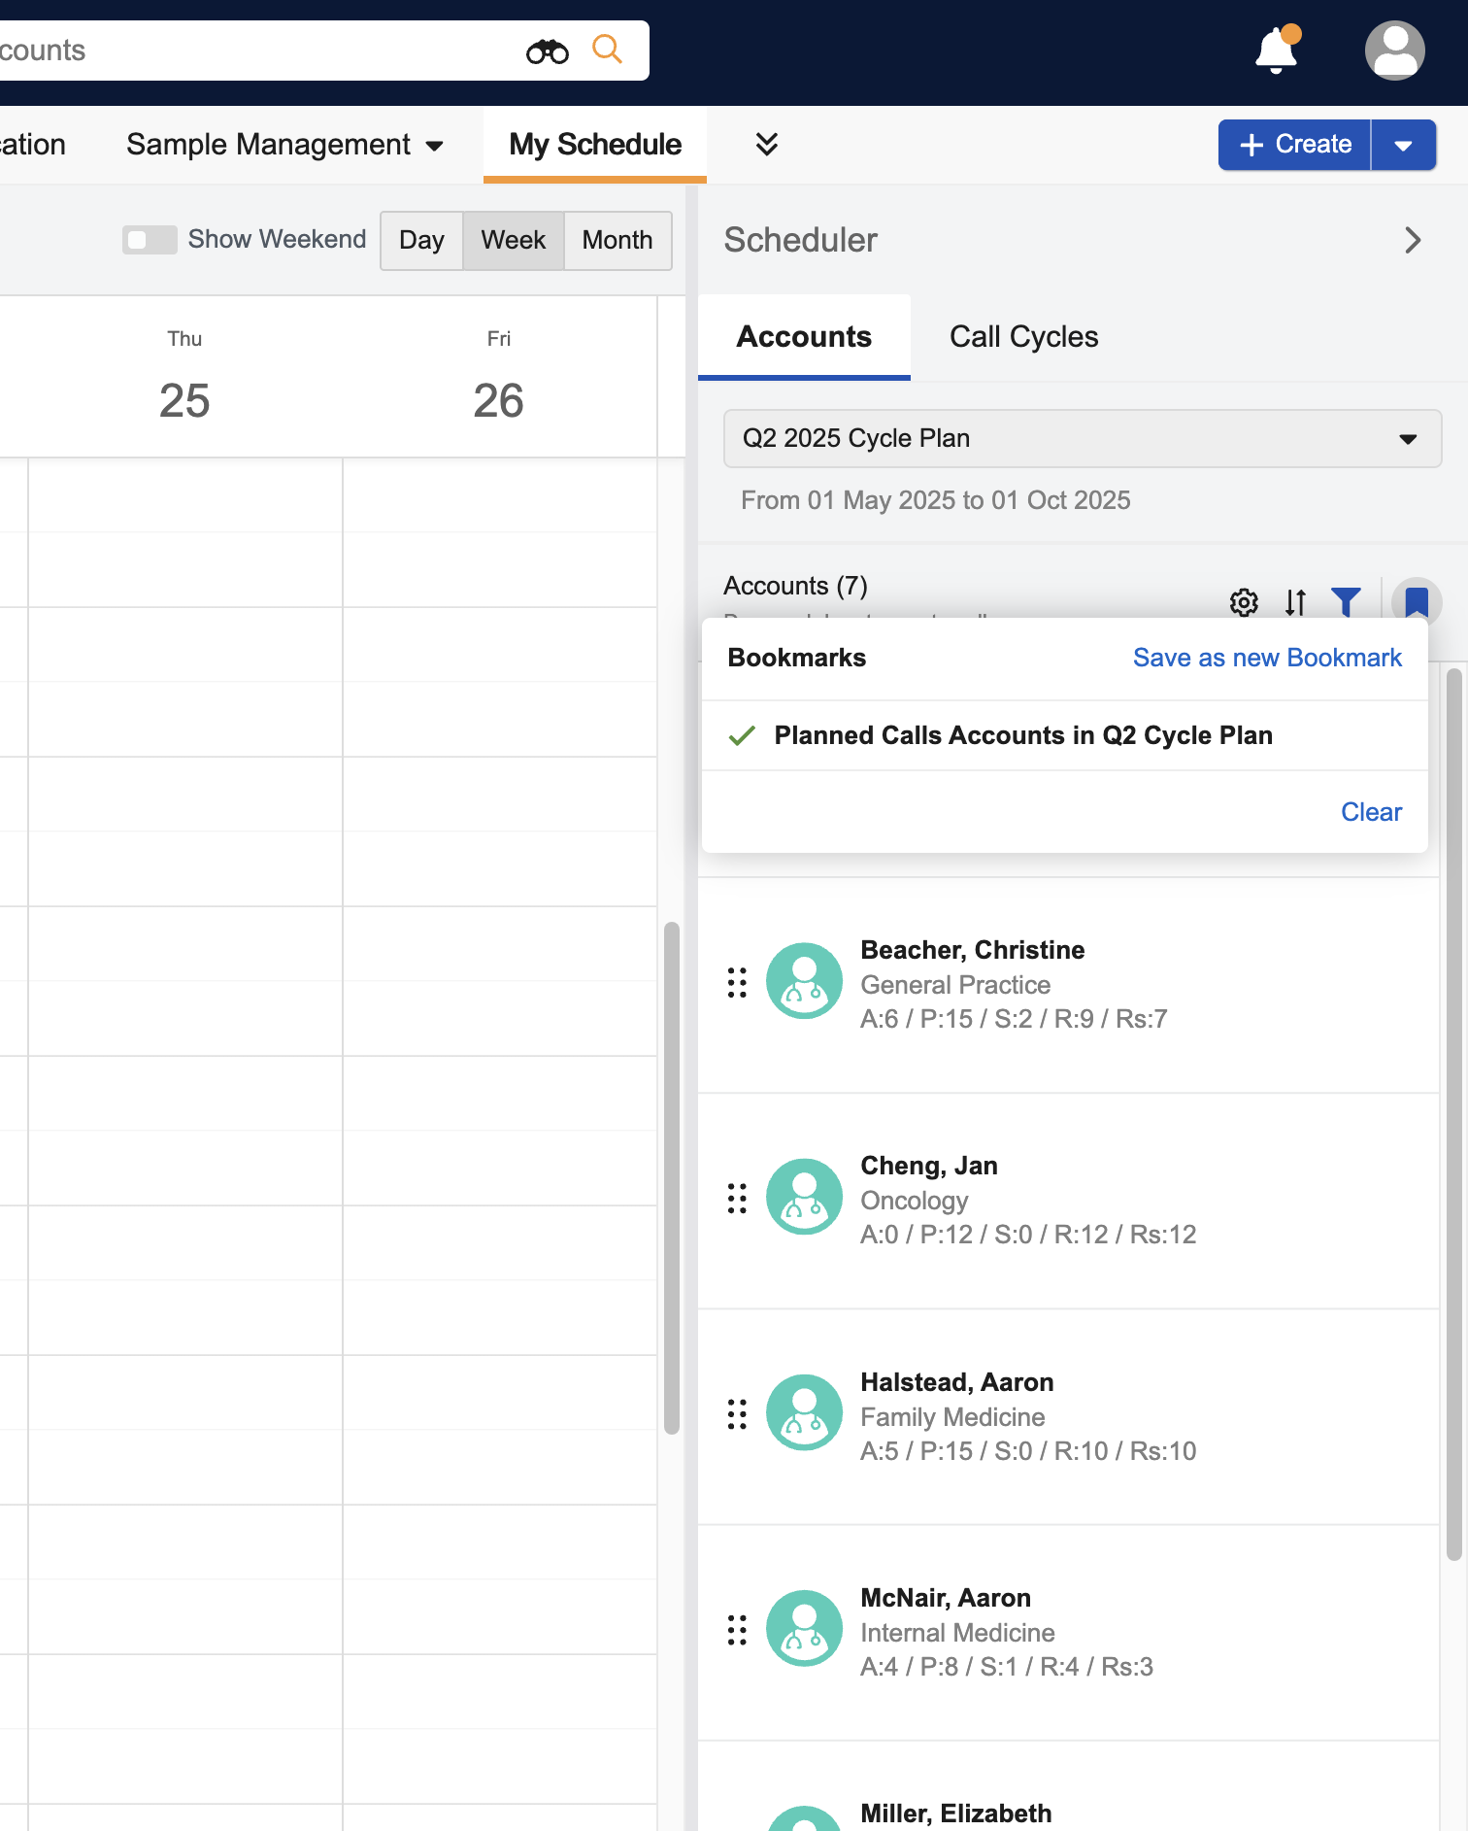1468x1831 pixels.
Task: Toggle the Show Weekend switch
Action: (x=150, y=240)
